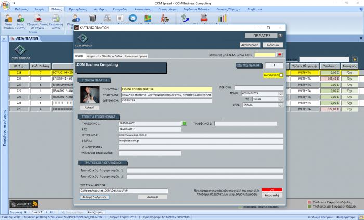This screenshot has height=220, width=364.
Task: Click the Αναζήτηση box in record navigator
Action: click(95, 212)
